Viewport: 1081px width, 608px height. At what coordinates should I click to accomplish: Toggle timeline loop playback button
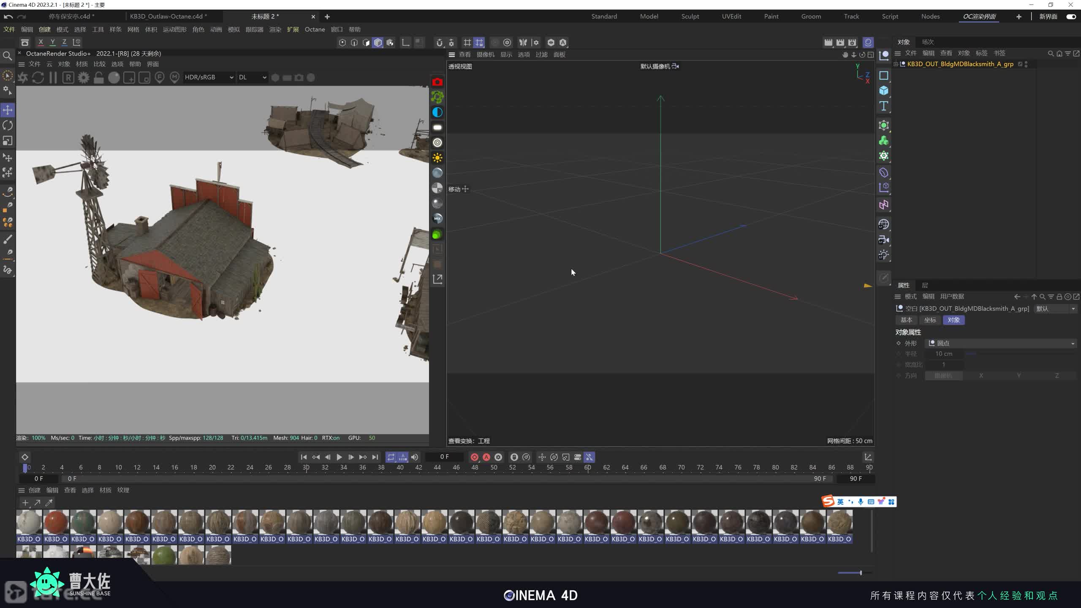tap(391, 457)
